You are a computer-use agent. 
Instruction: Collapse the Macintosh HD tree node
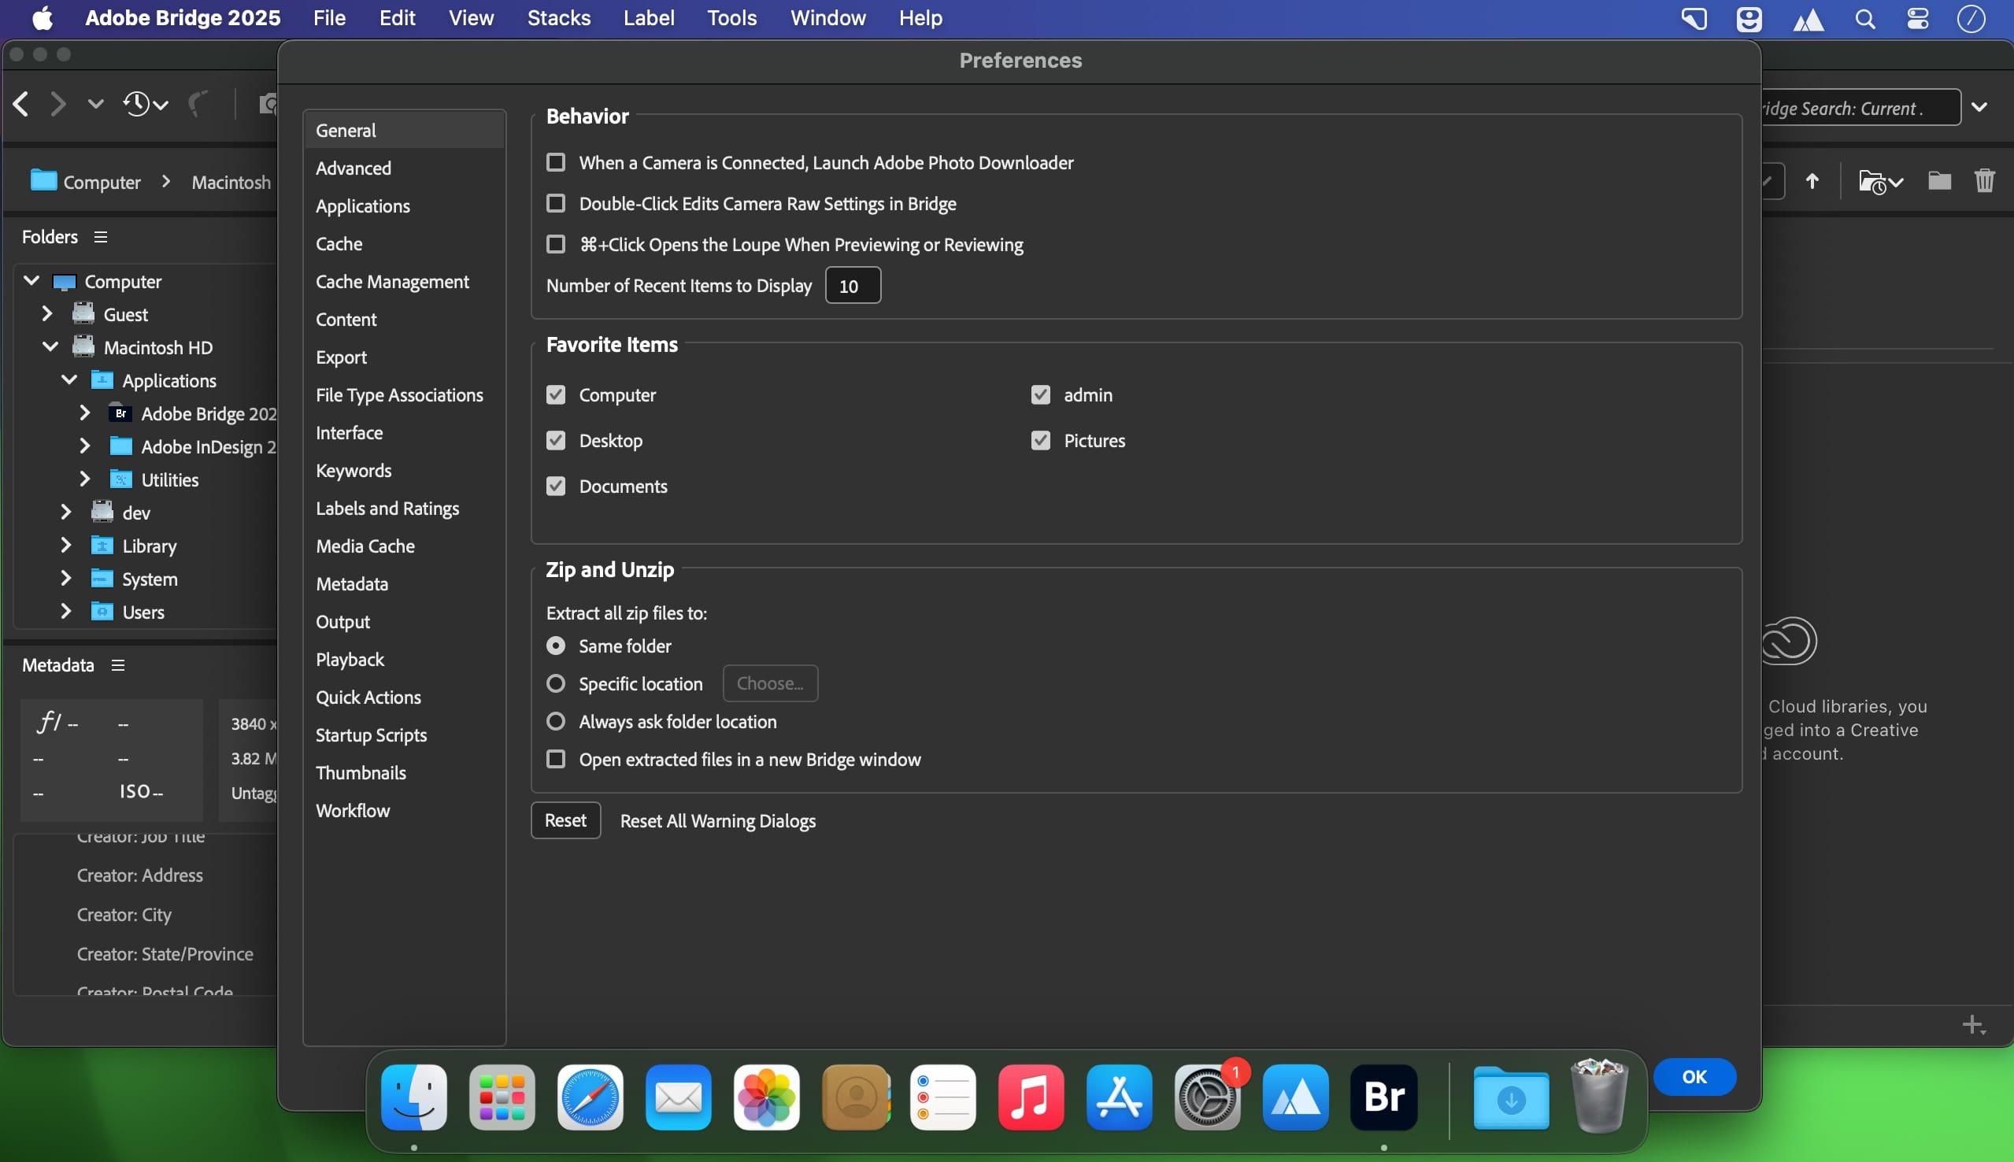[50, 346]
